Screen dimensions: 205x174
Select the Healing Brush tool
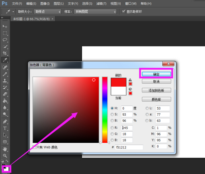(5, 67)
